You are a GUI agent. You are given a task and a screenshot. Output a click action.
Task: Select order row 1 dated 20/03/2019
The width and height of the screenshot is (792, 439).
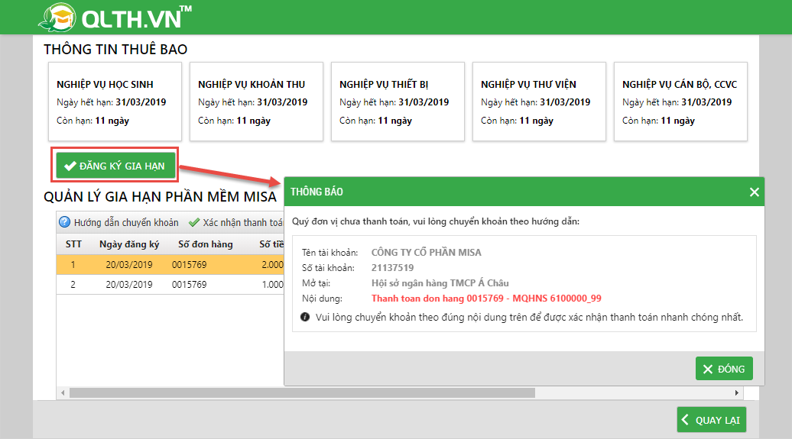point(170,264)
